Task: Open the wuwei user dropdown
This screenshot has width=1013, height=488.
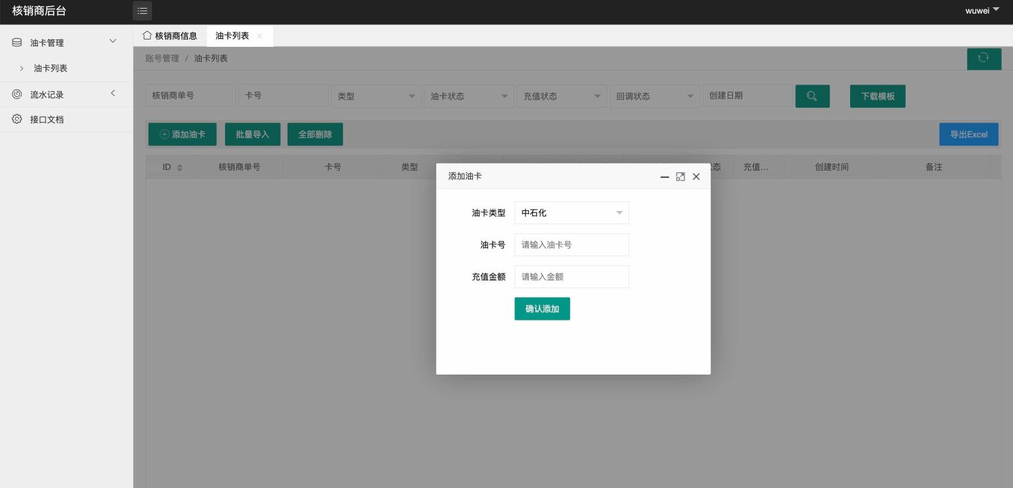Action: click(x=983, y=11)
